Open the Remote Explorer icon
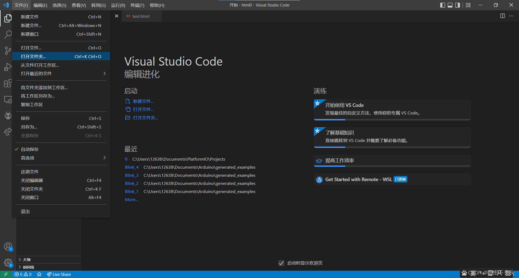This screenshot has width=519, height=278. coord(8,99)
